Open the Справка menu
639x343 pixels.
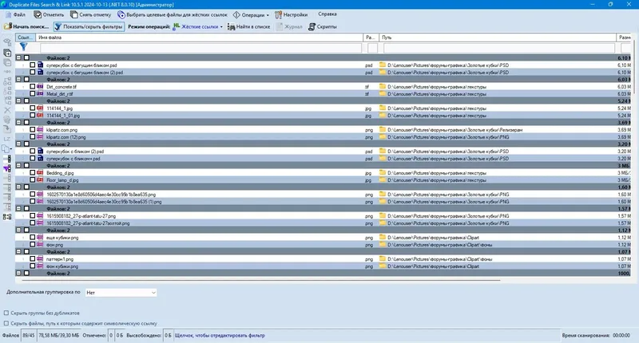click(327, 14)
